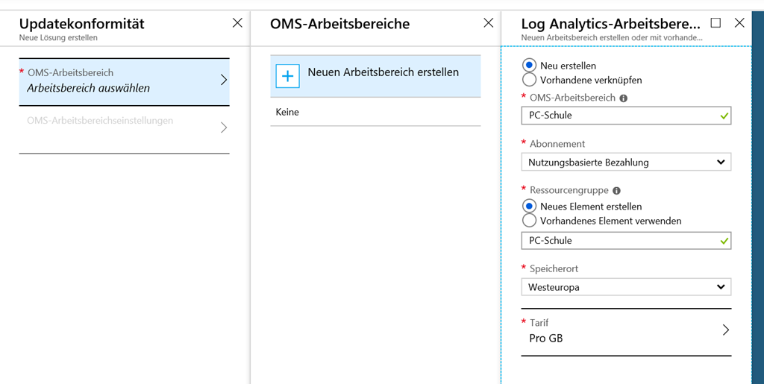
Task: Click info icon next to OMS-Arbeitsbereich label
Action: pyautogui.click(x=624, y=98)
